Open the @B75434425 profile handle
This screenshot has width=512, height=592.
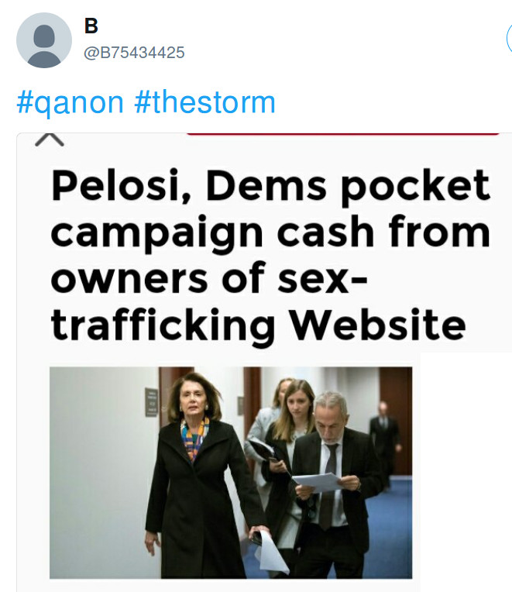[134, 53]
